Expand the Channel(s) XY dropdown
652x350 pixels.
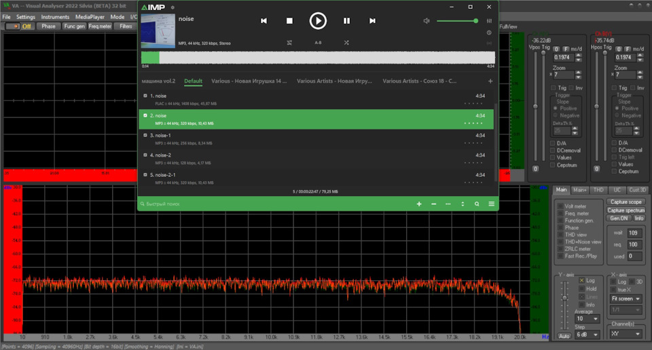coord(625,334)
